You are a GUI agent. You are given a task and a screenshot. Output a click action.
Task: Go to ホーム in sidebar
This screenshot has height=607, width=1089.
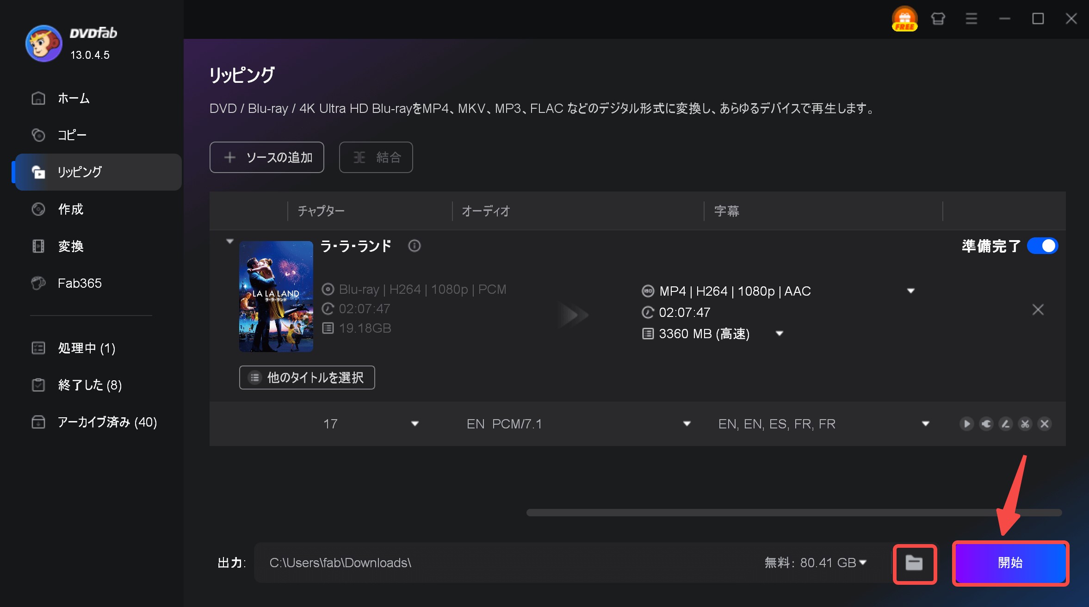[x=98, y=98]
